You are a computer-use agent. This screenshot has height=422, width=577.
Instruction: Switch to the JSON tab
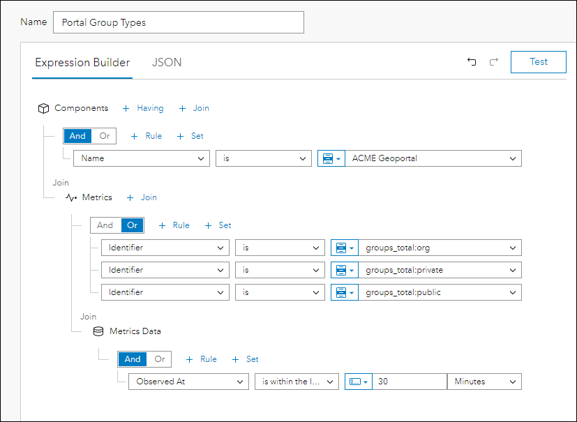pos(167,63)
